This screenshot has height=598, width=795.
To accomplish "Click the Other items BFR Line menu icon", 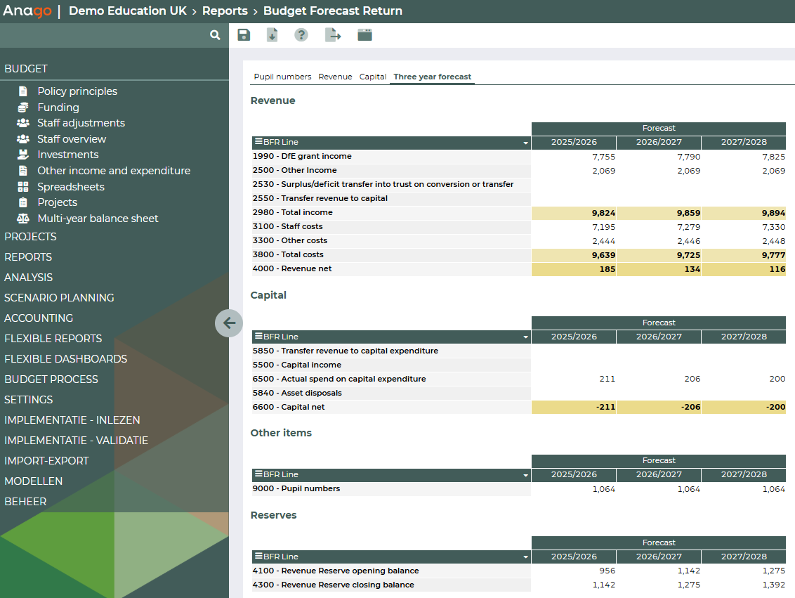I will (258, 474).
